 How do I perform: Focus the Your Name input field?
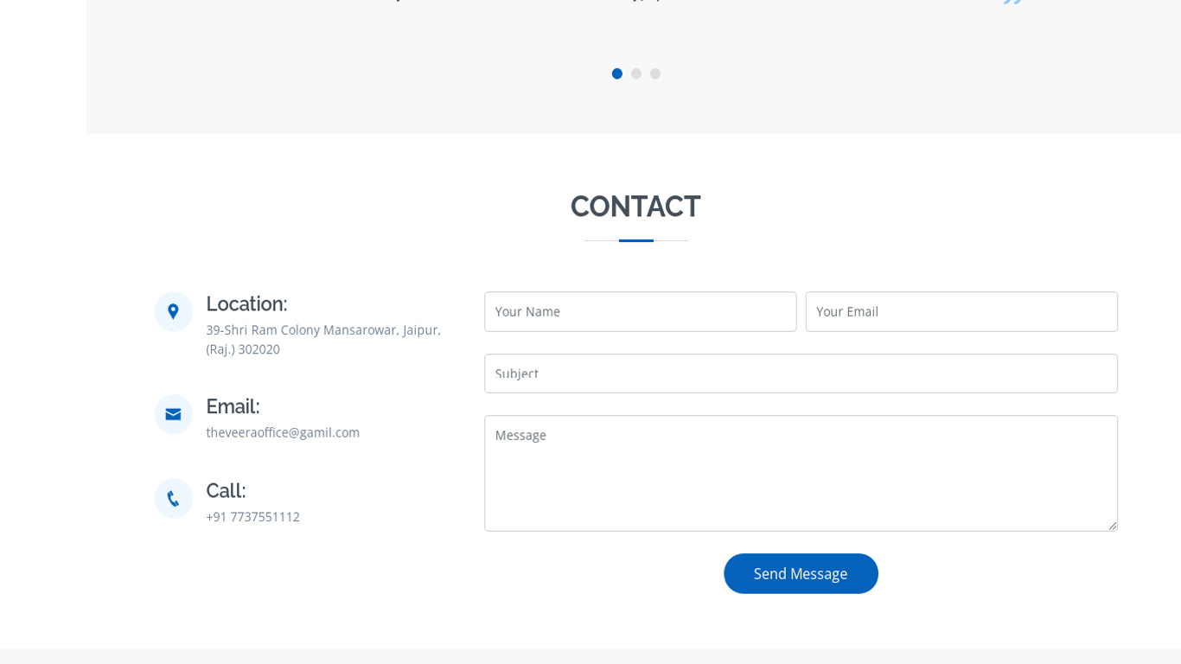(x=640, y=311)
